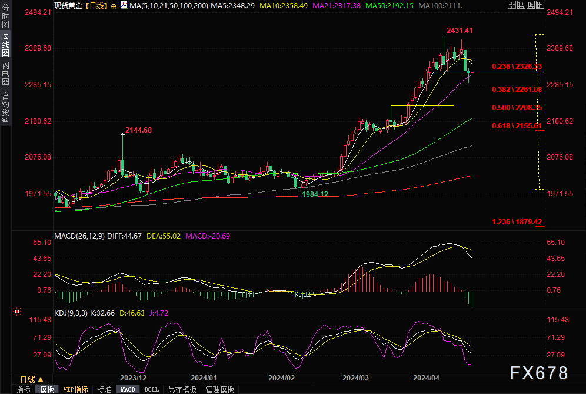Click the 另存模板 button
Screen dimensions: 586x394
182,389
